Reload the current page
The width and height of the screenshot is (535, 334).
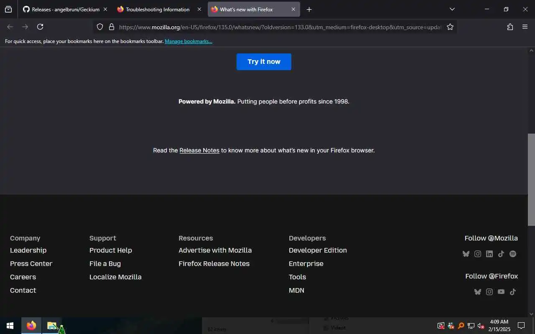40,27
